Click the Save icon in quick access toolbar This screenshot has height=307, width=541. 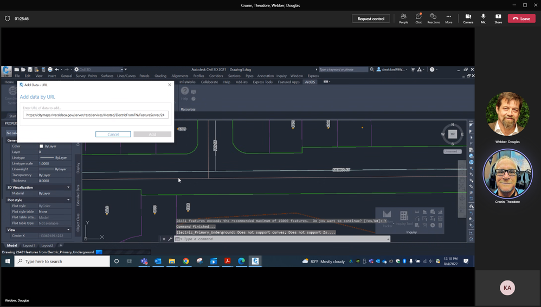tap(30, 69)
